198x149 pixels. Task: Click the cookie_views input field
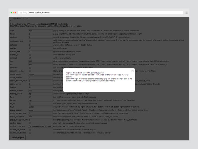[x=40, y=84]
